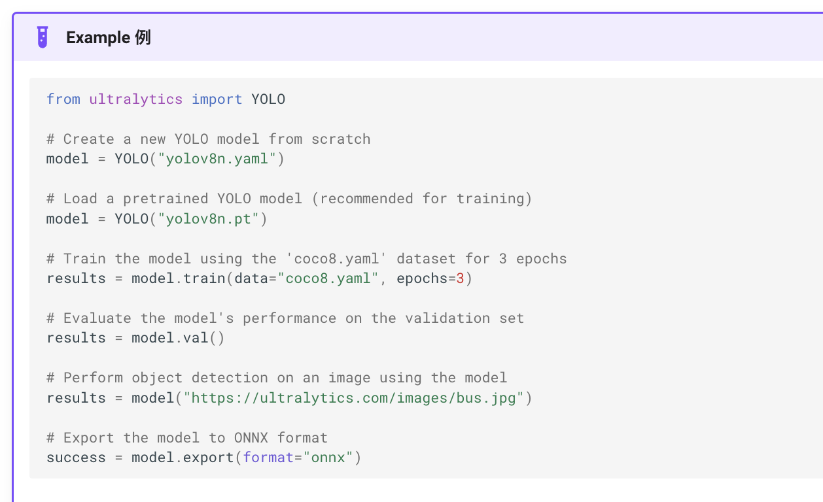
Task: Click the 'Export the model to ONNX' comment
Action: (186, 438)
